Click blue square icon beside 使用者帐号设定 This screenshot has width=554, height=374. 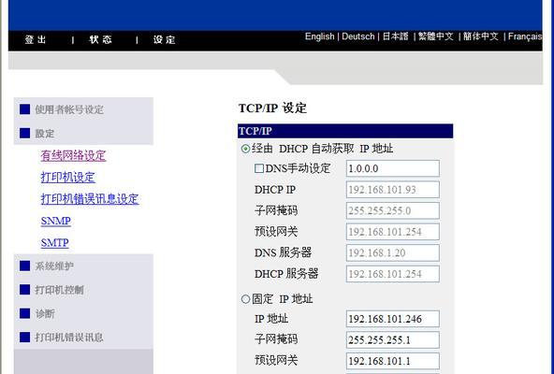(x=24, y=109)
